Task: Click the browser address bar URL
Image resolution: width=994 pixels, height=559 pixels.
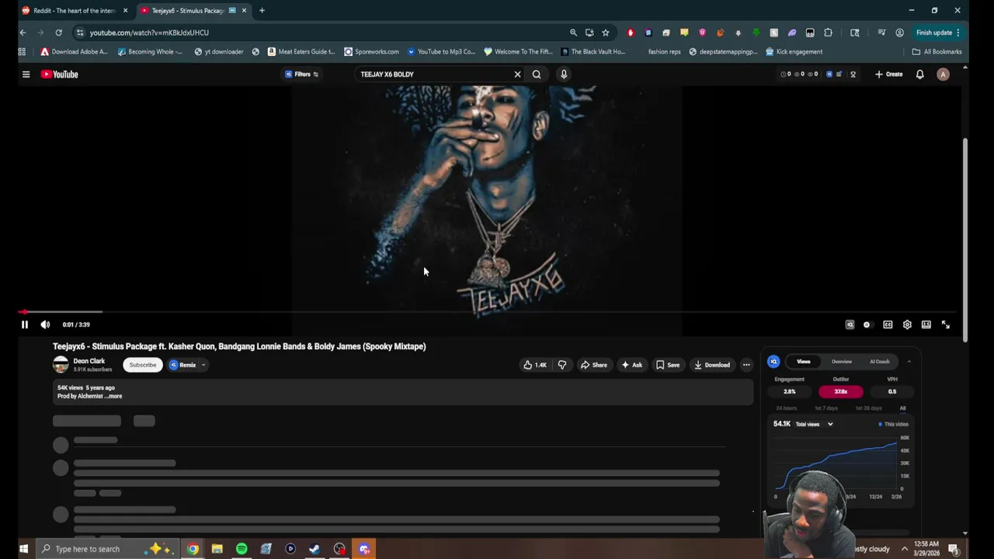Action: [x=149, y=33]
